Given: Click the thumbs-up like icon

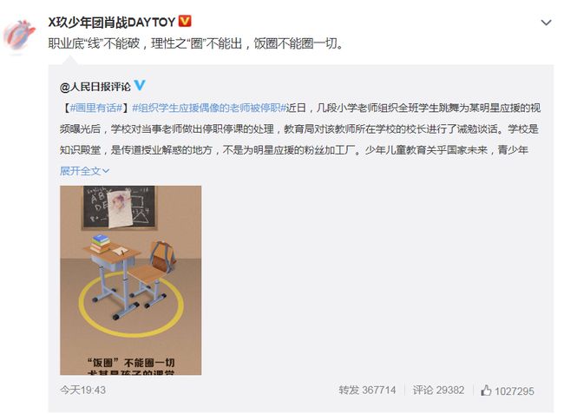Looking at the screenshot, I should point(486,390).
